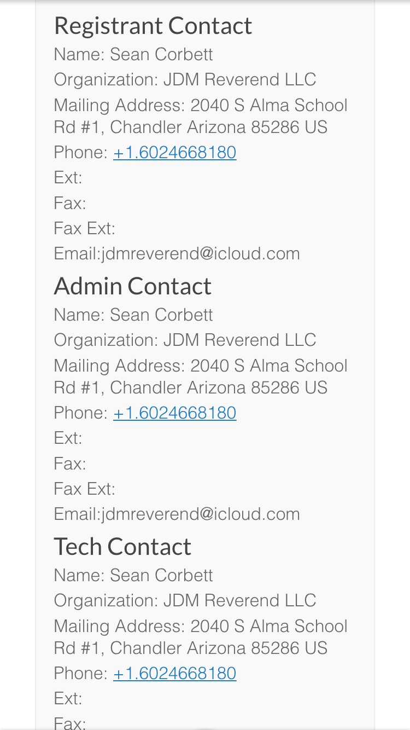Click the Registrant Organization JDM Reverend LLC line
Viewport: 410px width, 730px height.
pyautogui.click(x=185, y=79)
